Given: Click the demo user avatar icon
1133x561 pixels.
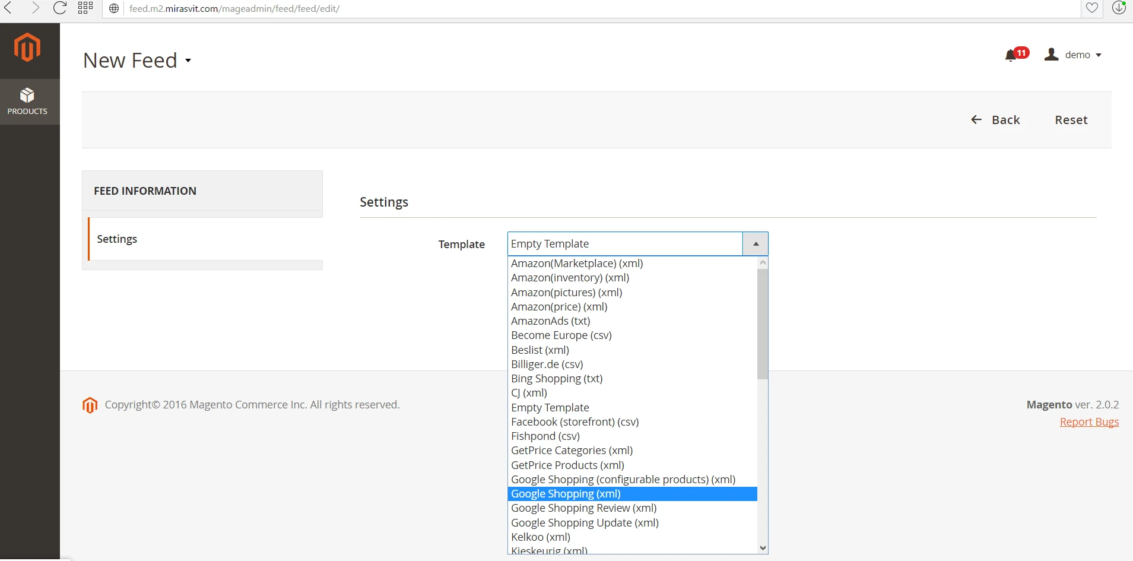Looking at the screenshot, I should (x=1052, y=54).
